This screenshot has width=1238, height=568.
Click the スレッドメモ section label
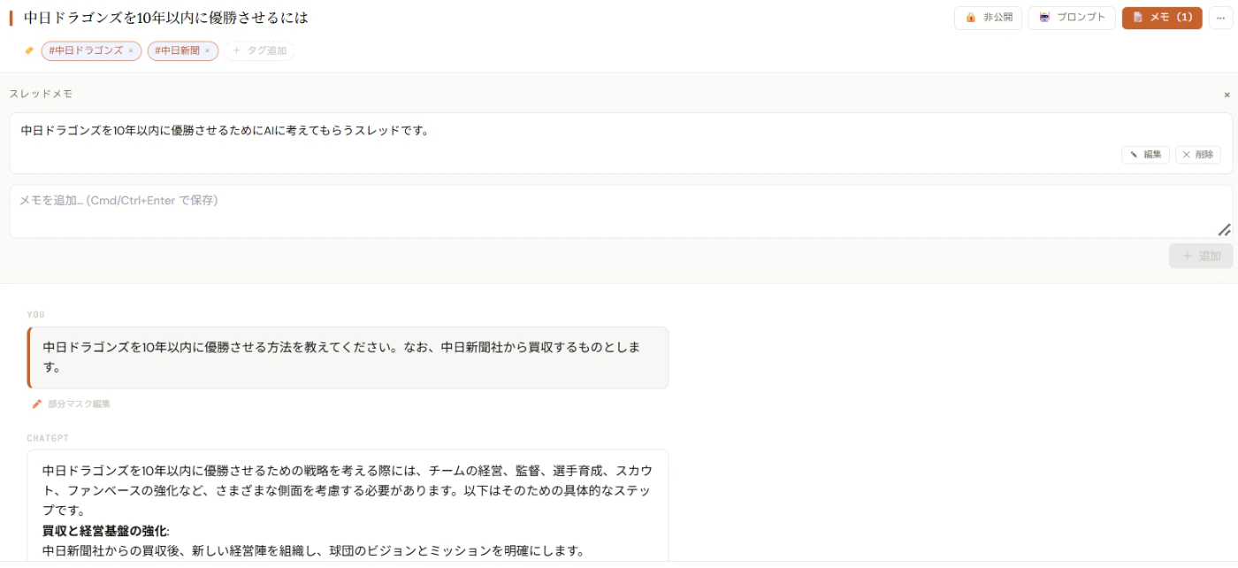(x=41, y=94)
